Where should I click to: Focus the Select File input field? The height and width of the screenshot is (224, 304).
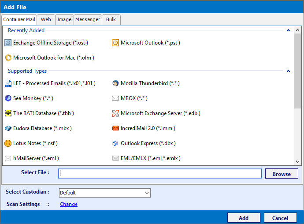tap(160, 173)
